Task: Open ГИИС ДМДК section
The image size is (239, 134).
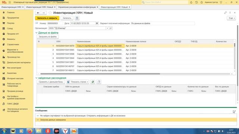Action: click(x=13, y=104)
